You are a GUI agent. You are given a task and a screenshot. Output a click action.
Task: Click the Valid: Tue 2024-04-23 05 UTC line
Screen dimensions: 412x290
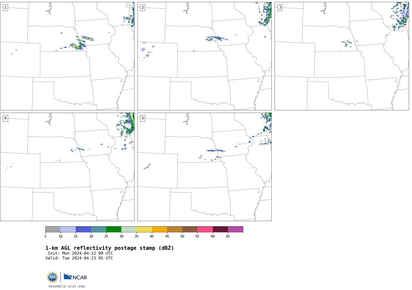pyautogui.click(x=79, y=258)
